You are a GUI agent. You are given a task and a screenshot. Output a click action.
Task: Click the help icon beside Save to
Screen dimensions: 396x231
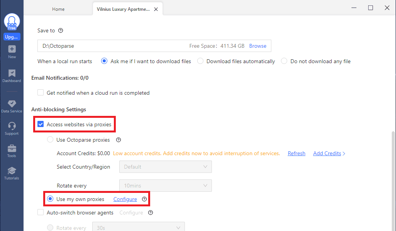[x=61, y=30]
